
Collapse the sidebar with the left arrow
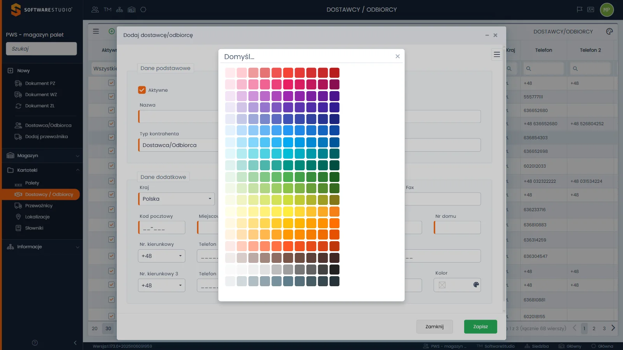tap(75, 343)
